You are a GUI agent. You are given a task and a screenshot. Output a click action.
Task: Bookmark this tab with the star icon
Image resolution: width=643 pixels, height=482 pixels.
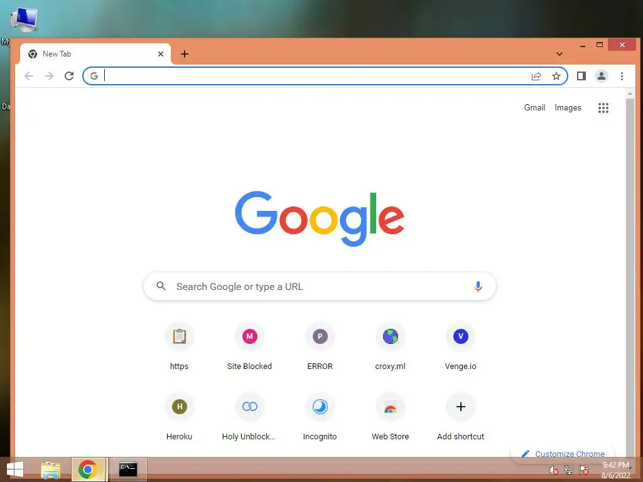[x=556, y=76]
